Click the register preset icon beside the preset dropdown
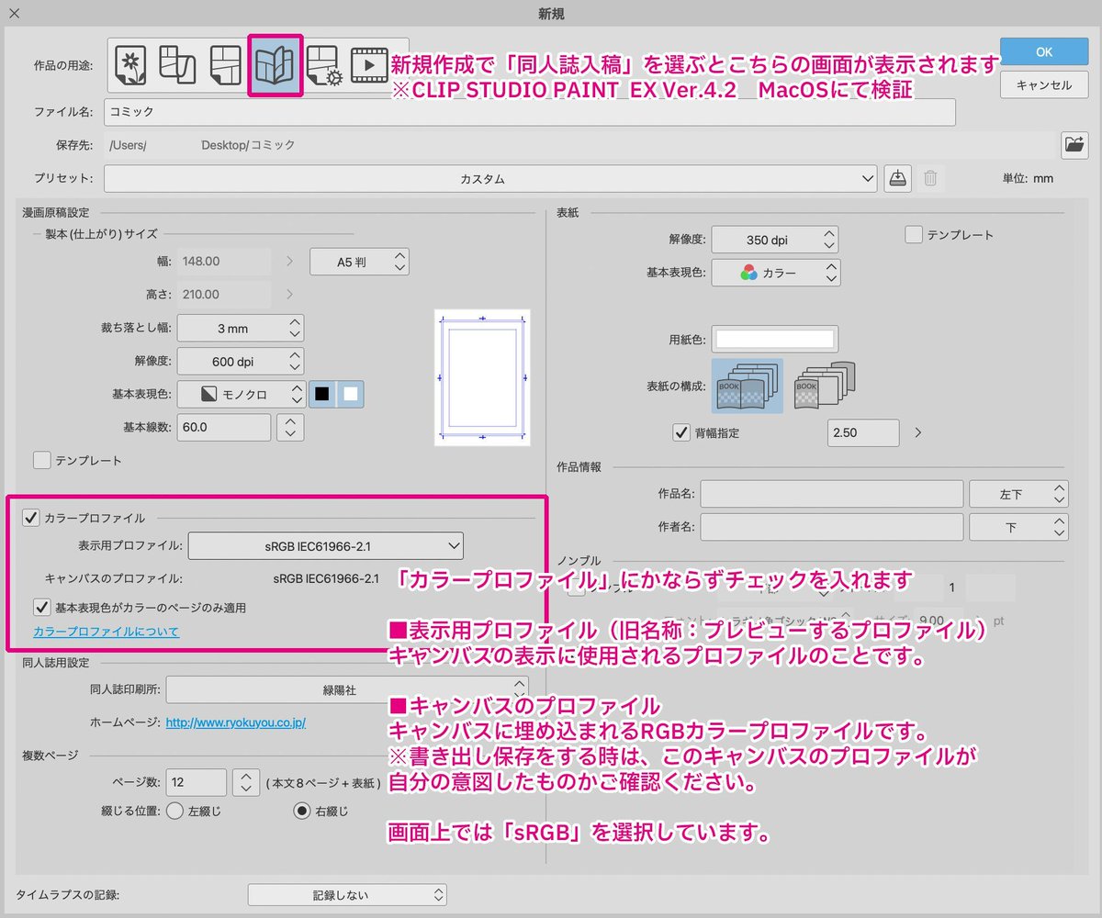This screenshot has height=918, width=1102. click(x=897, y=178)
